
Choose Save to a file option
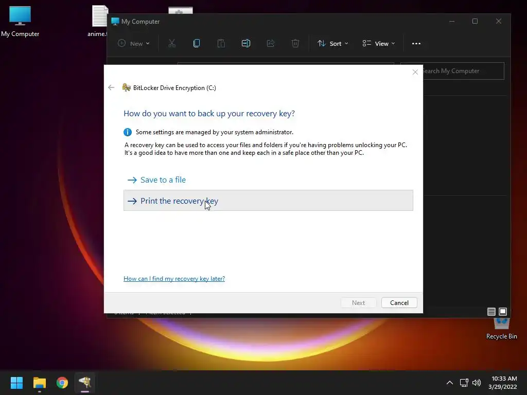(x=268, y=179)
